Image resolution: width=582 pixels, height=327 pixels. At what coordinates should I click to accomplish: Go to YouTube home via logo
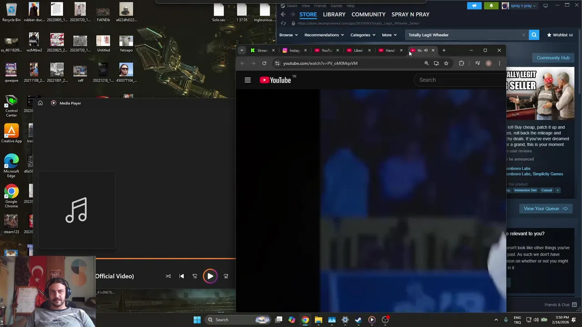click(x=276, y=80)
